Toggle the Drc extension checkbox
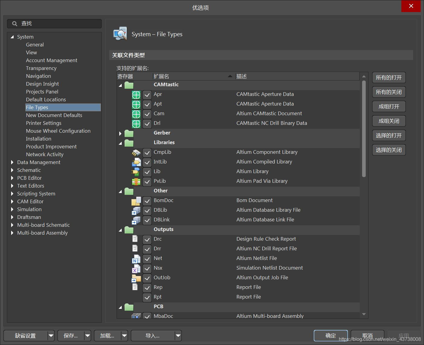Viewport: 424px width, 345px height. pos(147,240)
